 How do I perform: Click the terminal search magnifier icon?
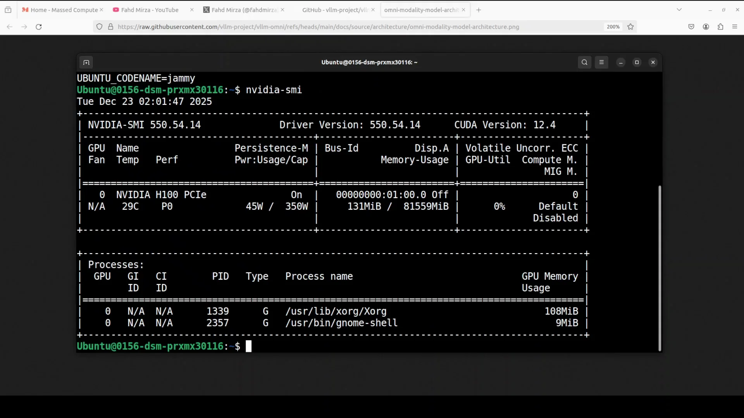(584, 62)
